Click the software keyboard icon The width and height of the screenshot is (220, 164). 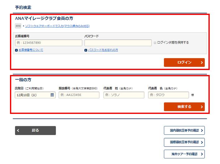pyautogui.click(x=18, y=26)
